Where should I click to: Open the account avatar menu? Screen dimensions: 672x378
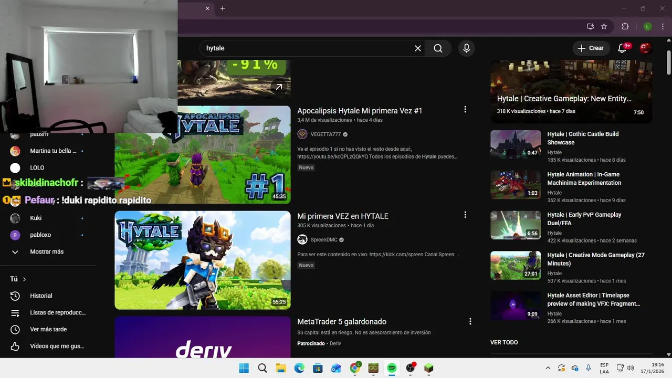point(646,48)
